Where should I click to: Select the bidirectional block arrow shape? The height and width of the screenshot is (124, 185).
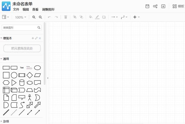(29, 105)
